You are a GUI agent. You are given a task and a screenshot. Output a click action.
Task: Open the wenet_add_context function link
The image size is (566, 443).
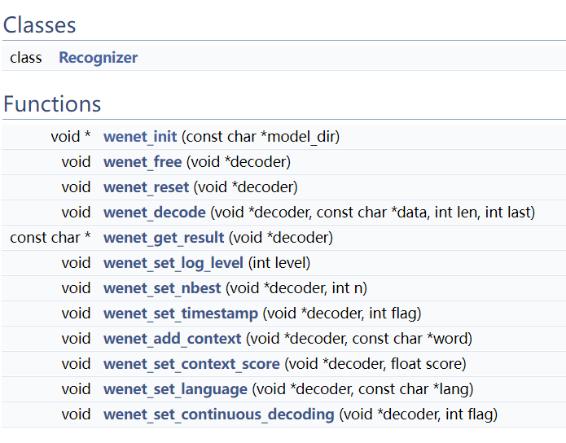172,339
